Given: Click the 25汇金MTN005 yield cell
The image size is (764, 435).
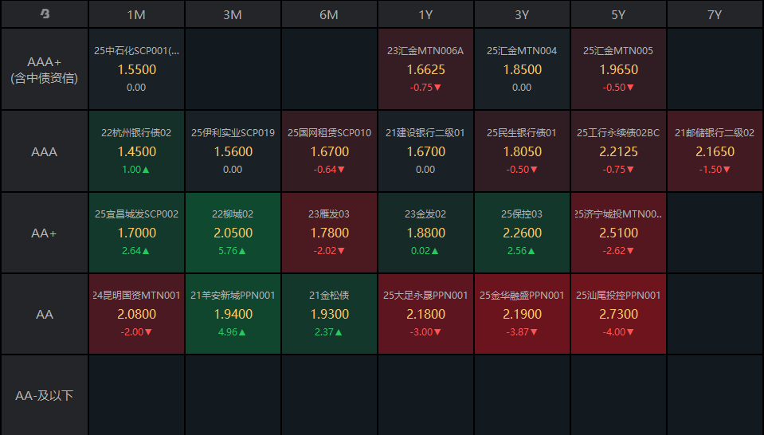Looking at the screenshot, I should click(618, 69).
